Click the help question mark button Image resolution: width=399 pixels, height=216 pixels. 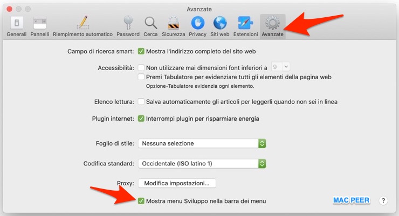(x=383, y=200)
